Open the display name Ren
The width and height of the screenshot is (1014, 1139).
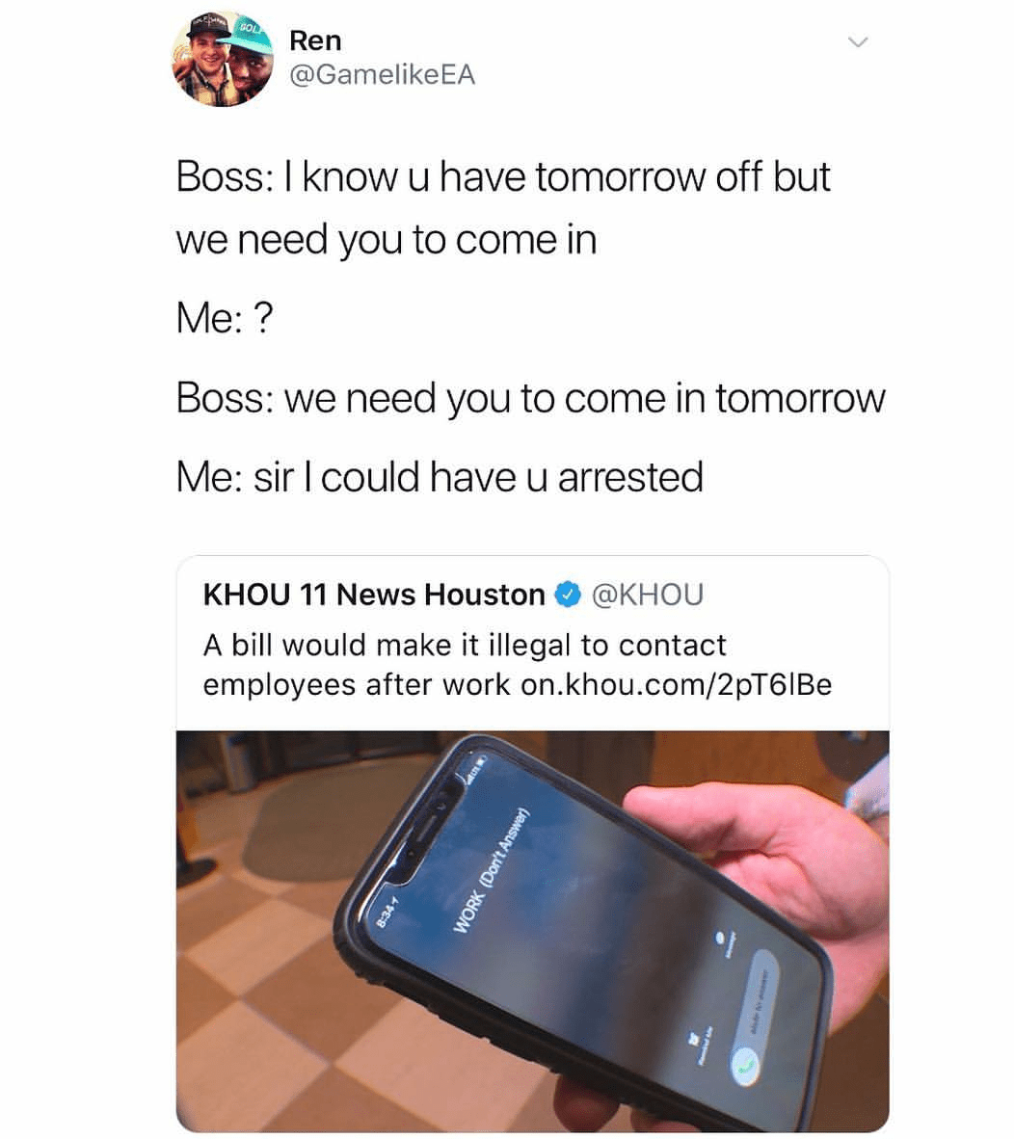[314, 40]
